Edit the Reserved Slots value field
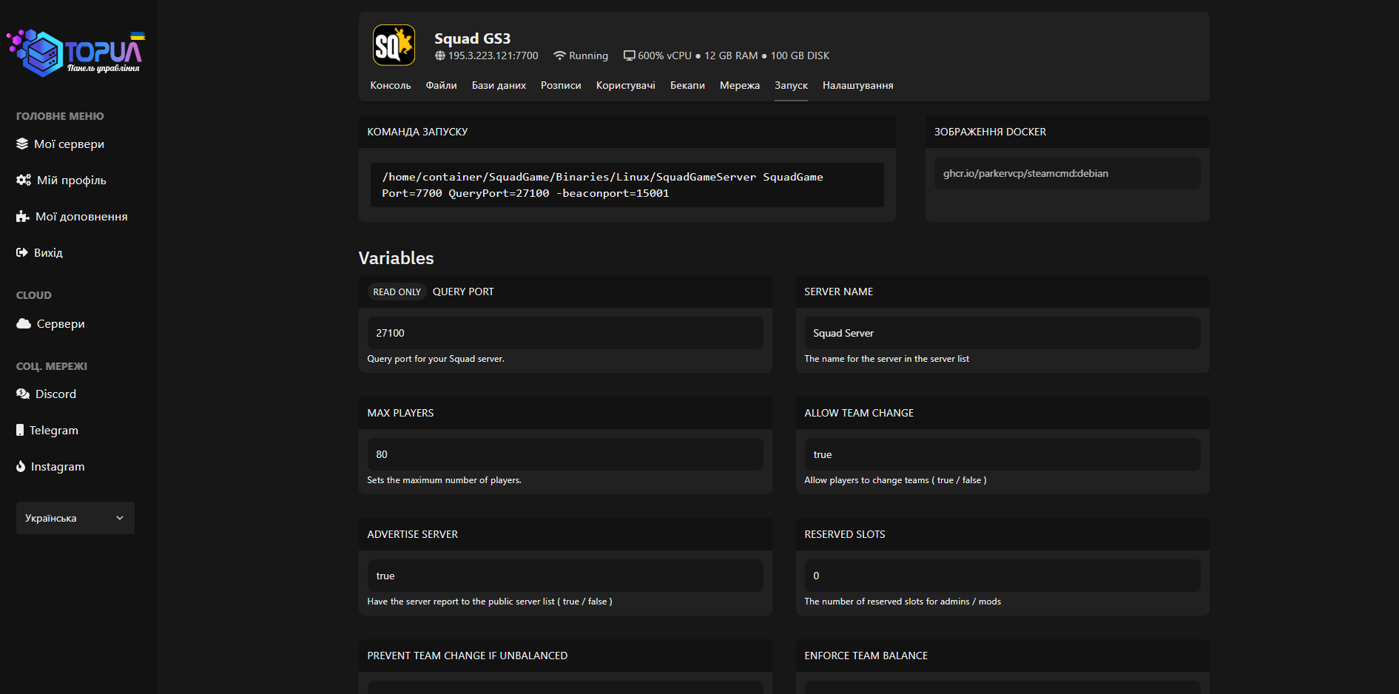This screenshot has width=1399, height=694. click(x=1002, y=576)
